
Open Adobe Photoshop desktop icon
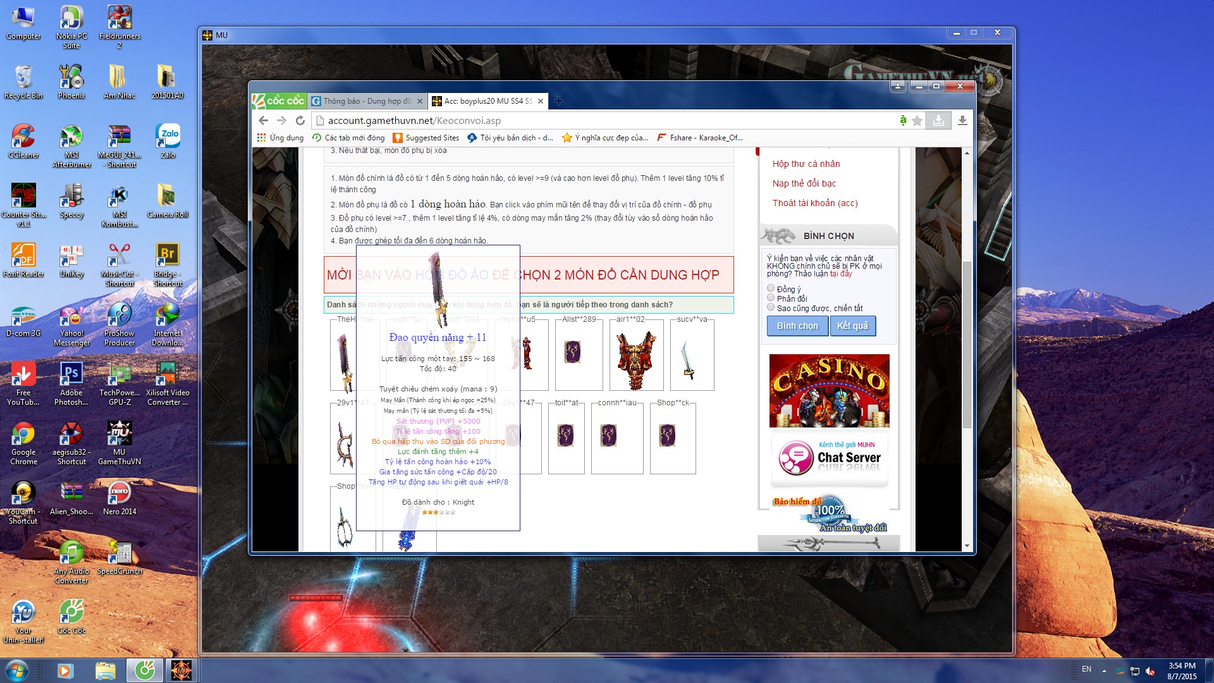(71, 384)
